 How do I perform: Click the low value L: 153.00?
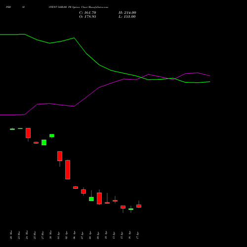click(x=127, y=17)
